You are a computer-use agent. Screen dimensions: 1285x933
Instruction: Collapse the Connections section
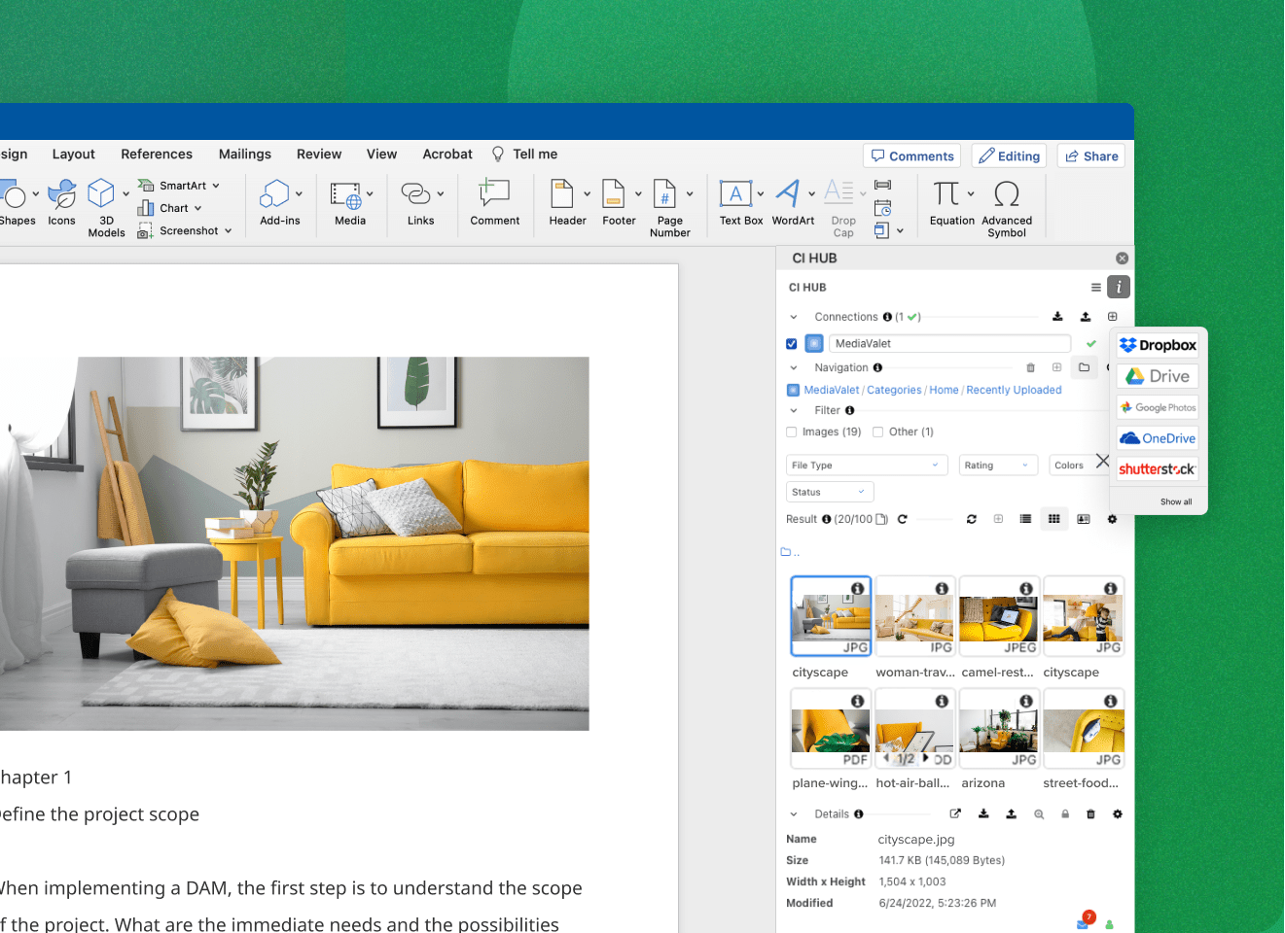pyautogui.click(x=792, y=316)
